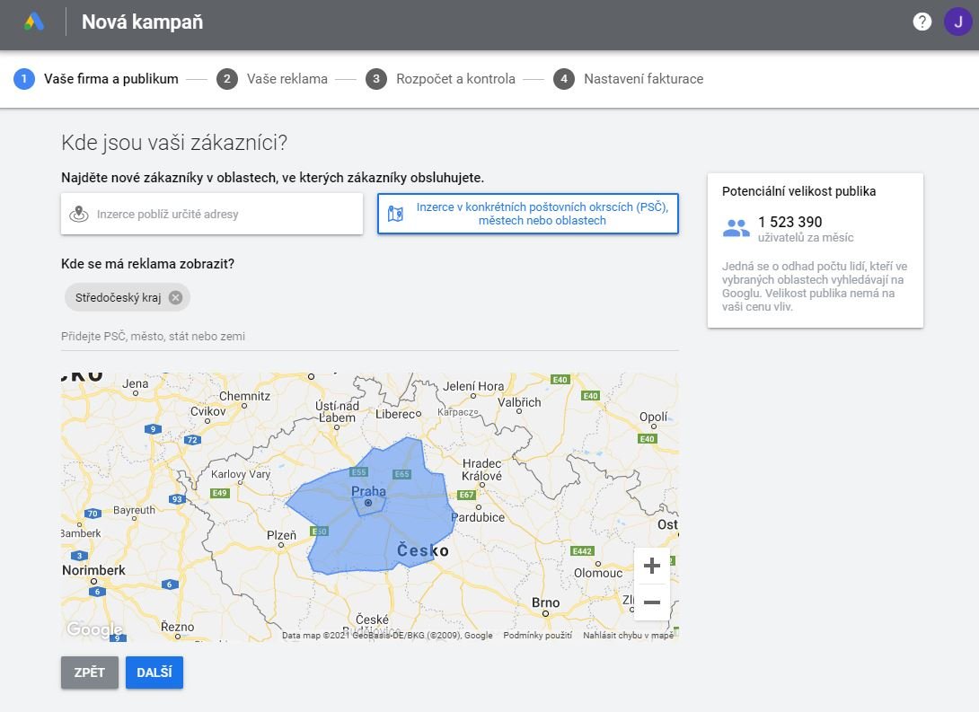Click the Jena label on map
This screenshot has height=712, width=979.
136,383
